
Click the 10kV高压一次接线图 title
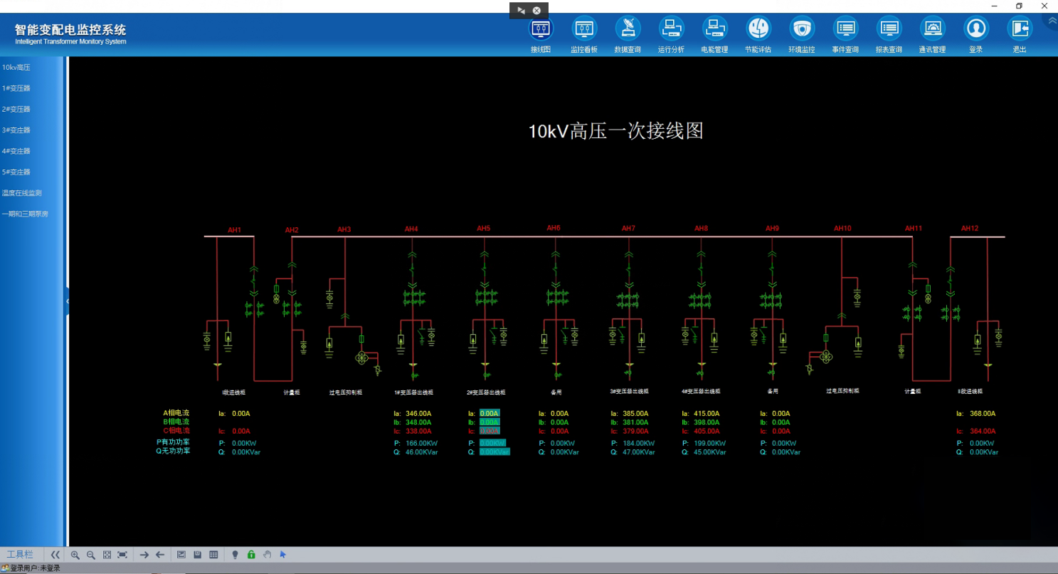click(x=615, y=131)
